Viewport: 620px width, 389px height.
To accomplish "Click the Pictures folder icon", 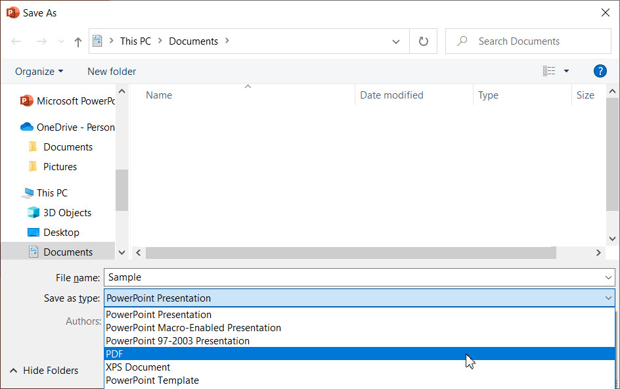I will tap(33, 167).
